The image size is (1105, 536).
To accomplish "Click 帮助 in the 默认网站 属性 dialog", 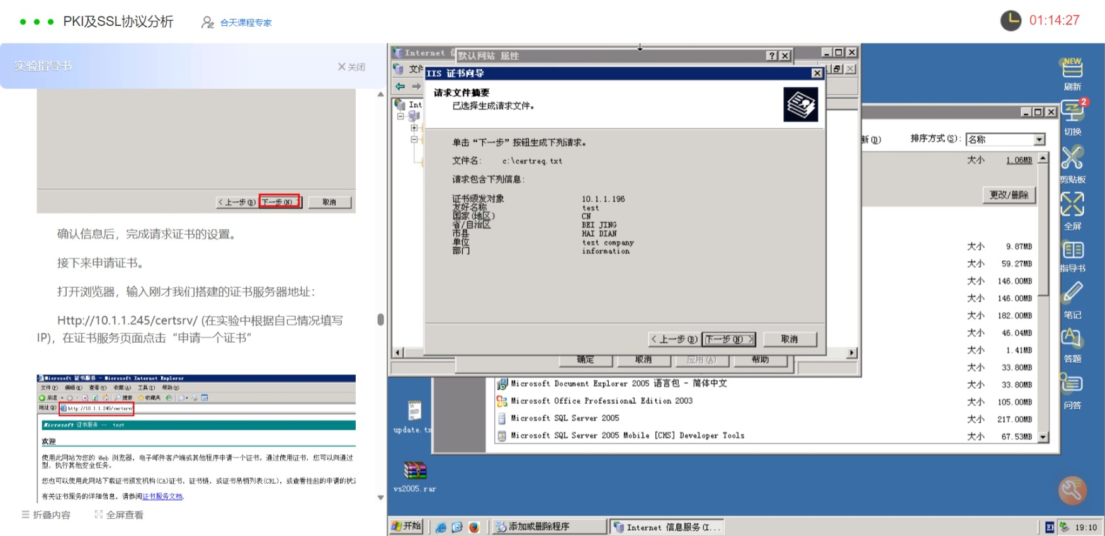I will pyautogui.click(x=760, y=360).
